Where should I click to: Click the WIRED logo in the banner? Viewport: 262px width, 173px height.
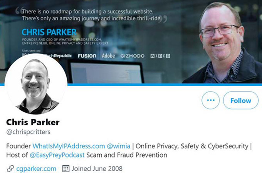click(x=160, y=56)
